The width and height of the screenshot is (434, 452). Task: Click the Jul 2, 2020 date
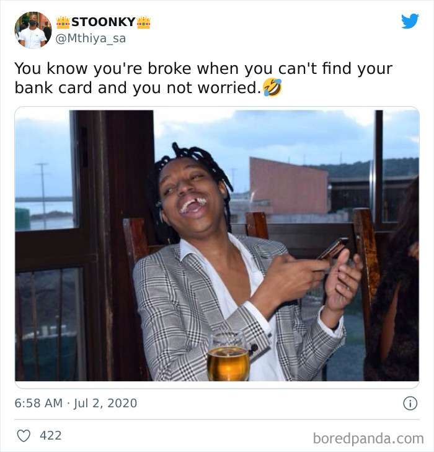(105, 403)
